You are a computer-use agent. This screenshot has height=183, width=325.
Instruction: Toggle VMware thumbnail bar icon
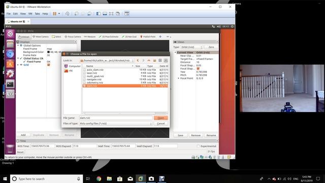[105, 14]
